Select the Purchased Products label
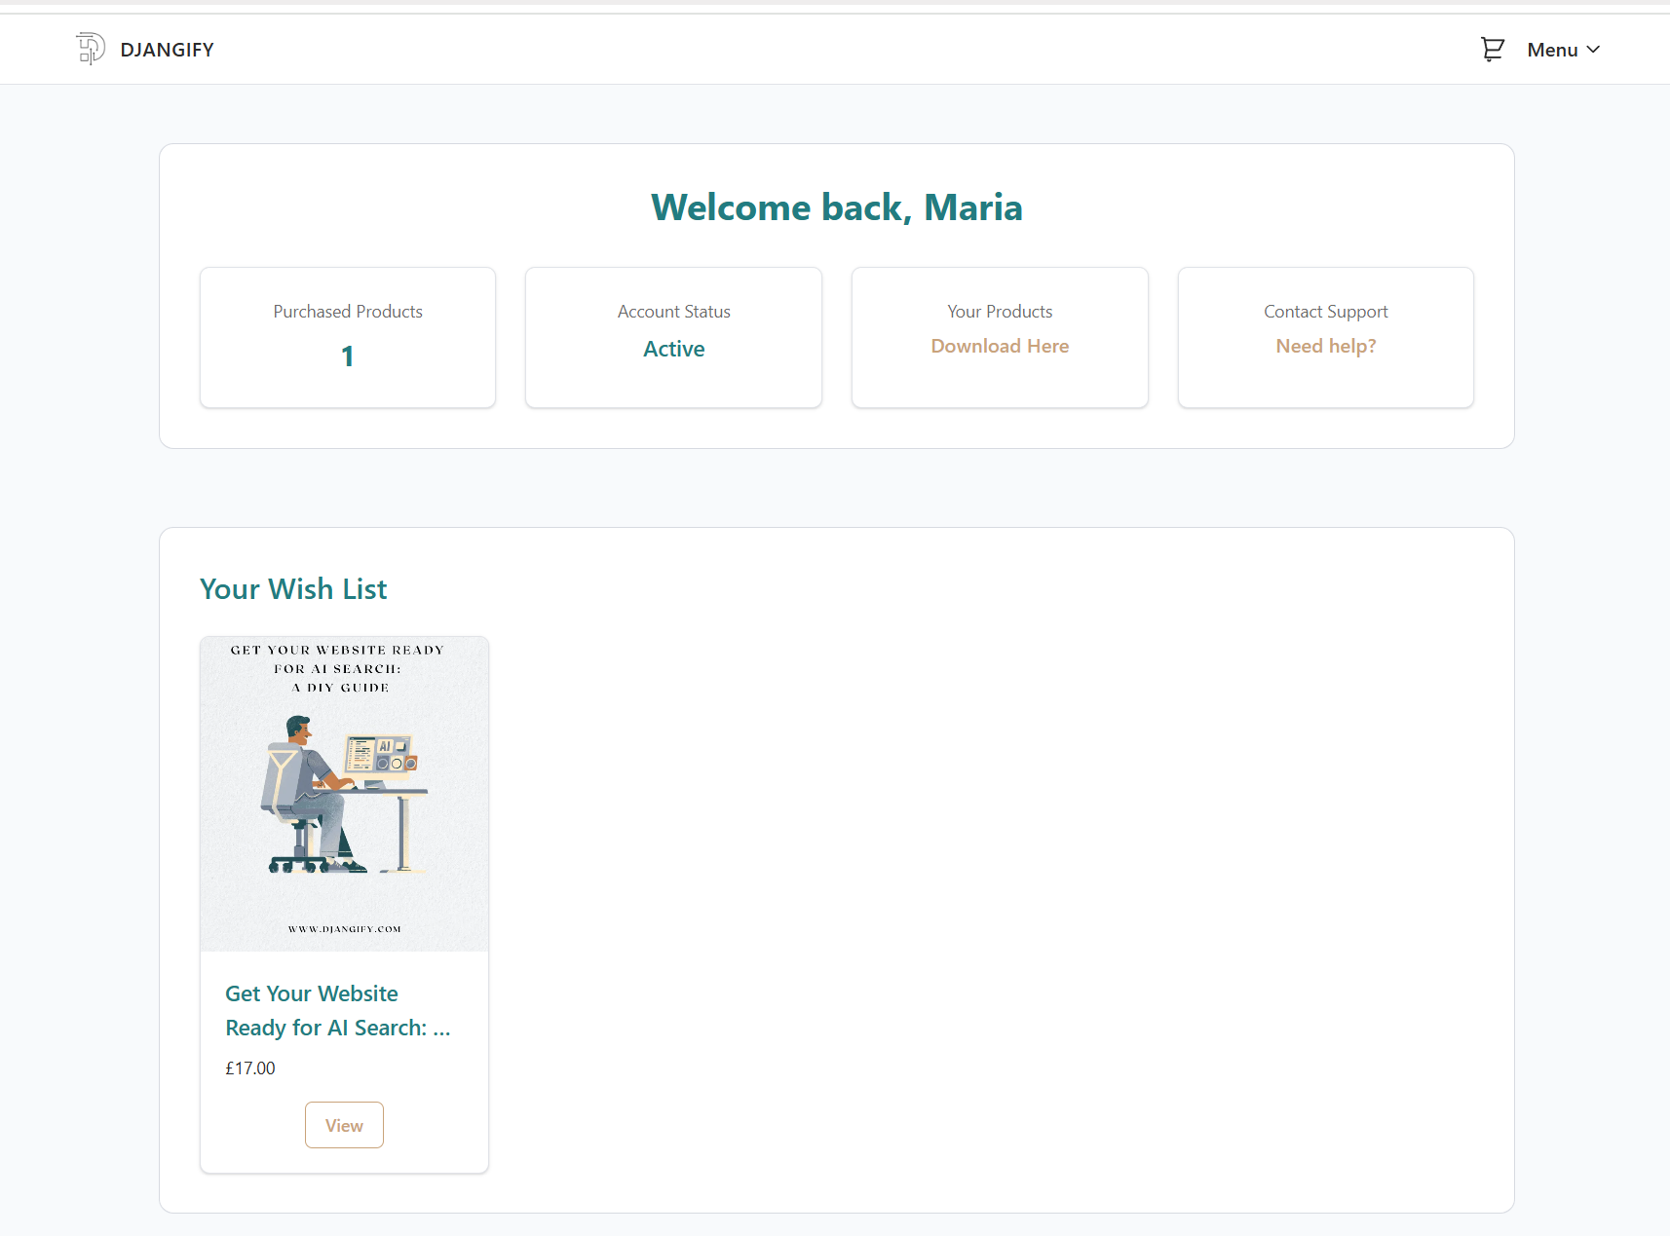This screenshot has height=1236, width=1670. (x=348, y=312)
